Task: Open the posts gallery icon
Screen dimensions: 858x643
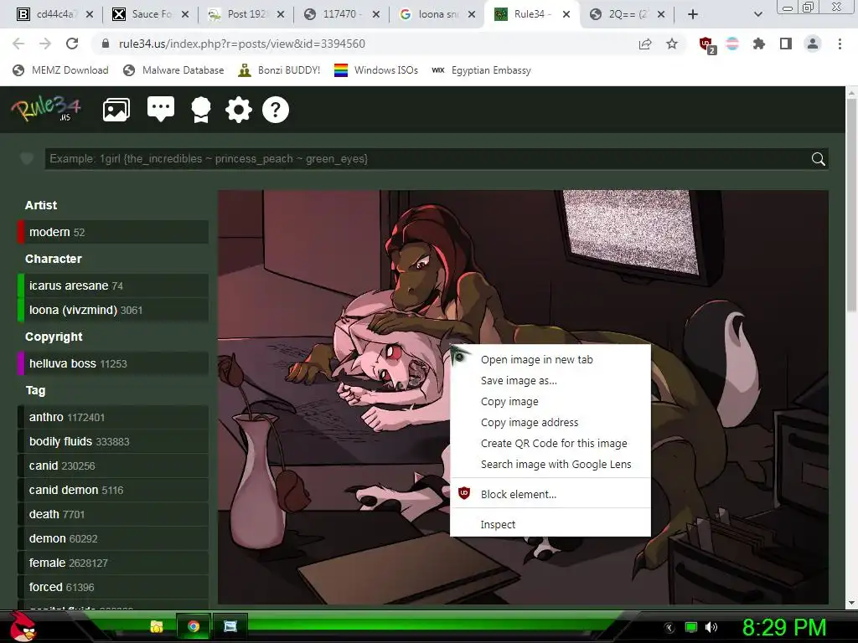Action: (116, 110)
